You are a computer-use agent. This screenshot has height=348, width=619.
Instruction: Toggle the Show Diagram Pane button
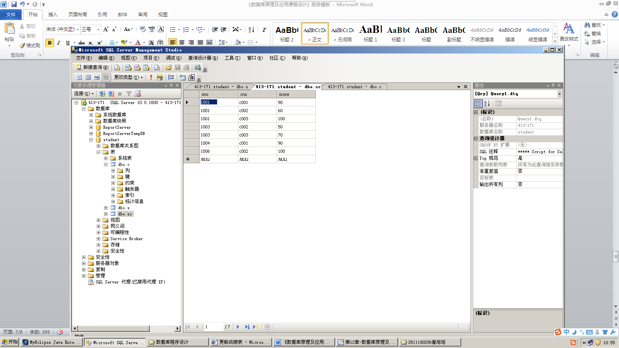[79, 77]
